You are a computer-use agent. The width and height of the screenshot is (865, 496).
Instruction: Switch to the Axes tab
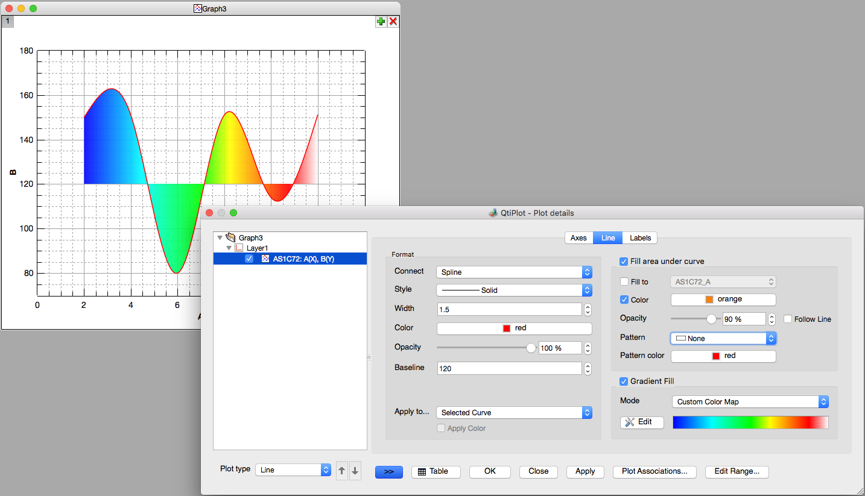pos(578,238)
